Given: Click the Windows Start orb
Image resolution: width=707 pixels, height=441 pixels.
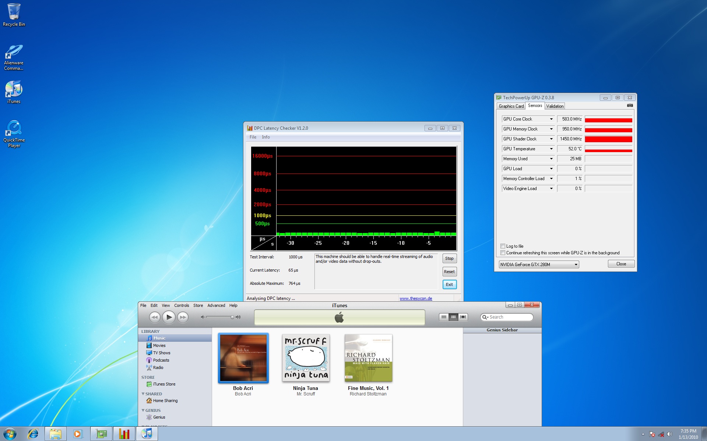Looking at the screenshot, I should (10, 434).
